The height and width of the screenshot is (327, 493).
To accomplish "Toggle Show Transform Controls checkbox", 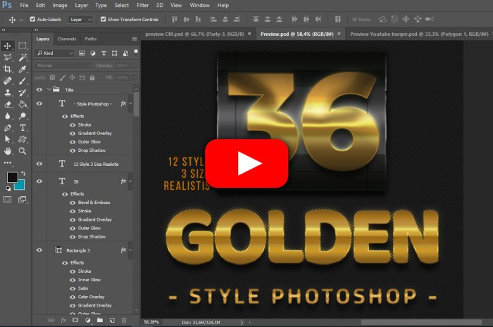I will pos(104,19).
